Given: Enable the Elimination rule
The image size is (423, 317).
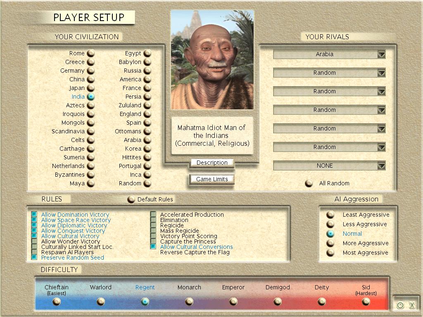Looking at the screenshot, I should point(153,220).
